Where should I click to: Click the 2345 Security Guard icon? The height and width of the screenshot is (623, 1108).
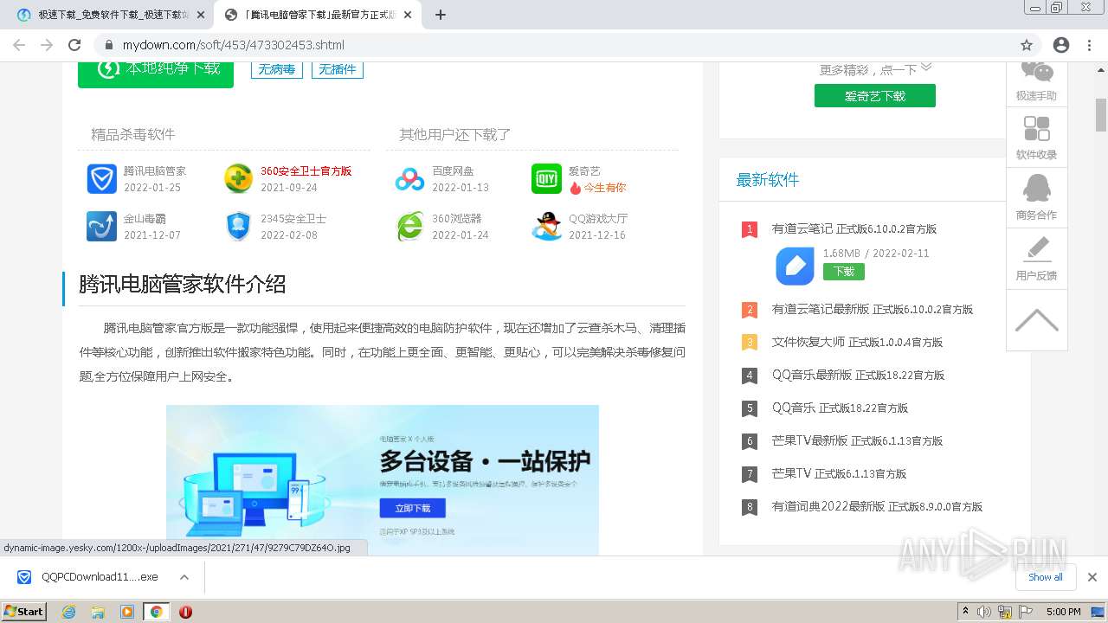coord(238,227)
